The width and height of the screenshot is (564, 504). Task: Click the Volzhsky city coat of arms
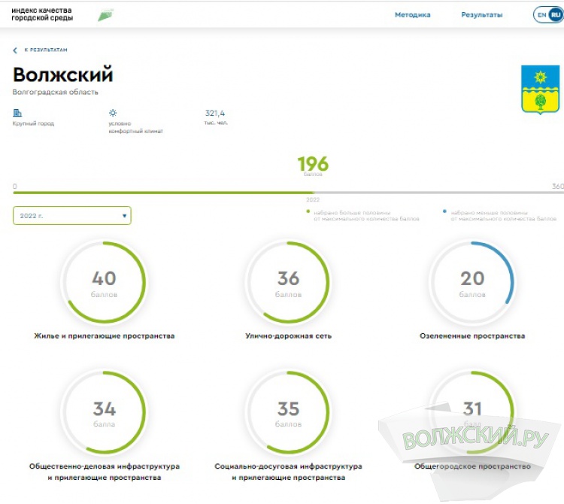540,89
